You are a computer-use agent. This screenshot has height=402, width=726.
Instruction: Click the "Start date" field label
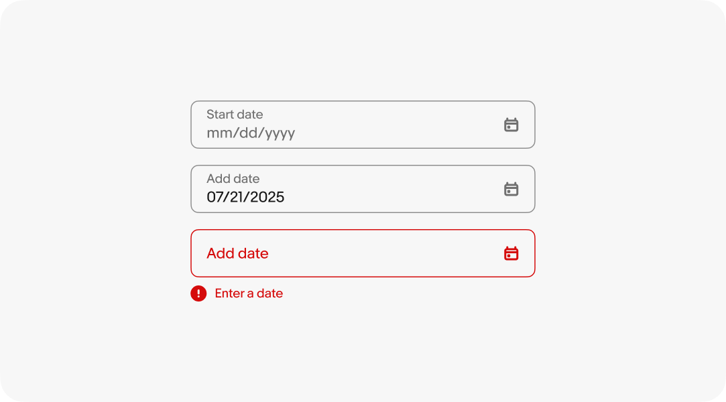[235, 115]
